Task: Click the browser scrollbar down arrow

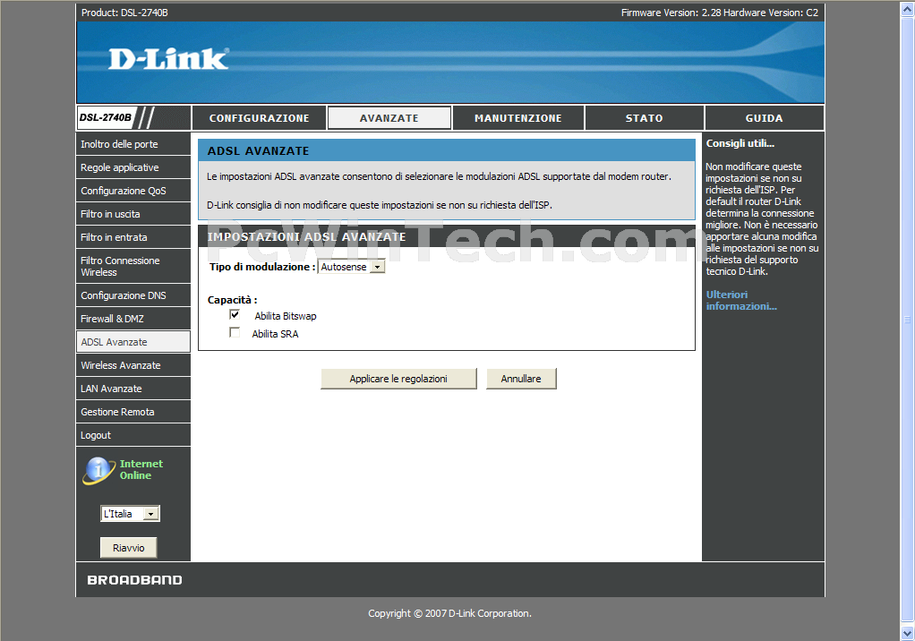Action: pos(908,633)
